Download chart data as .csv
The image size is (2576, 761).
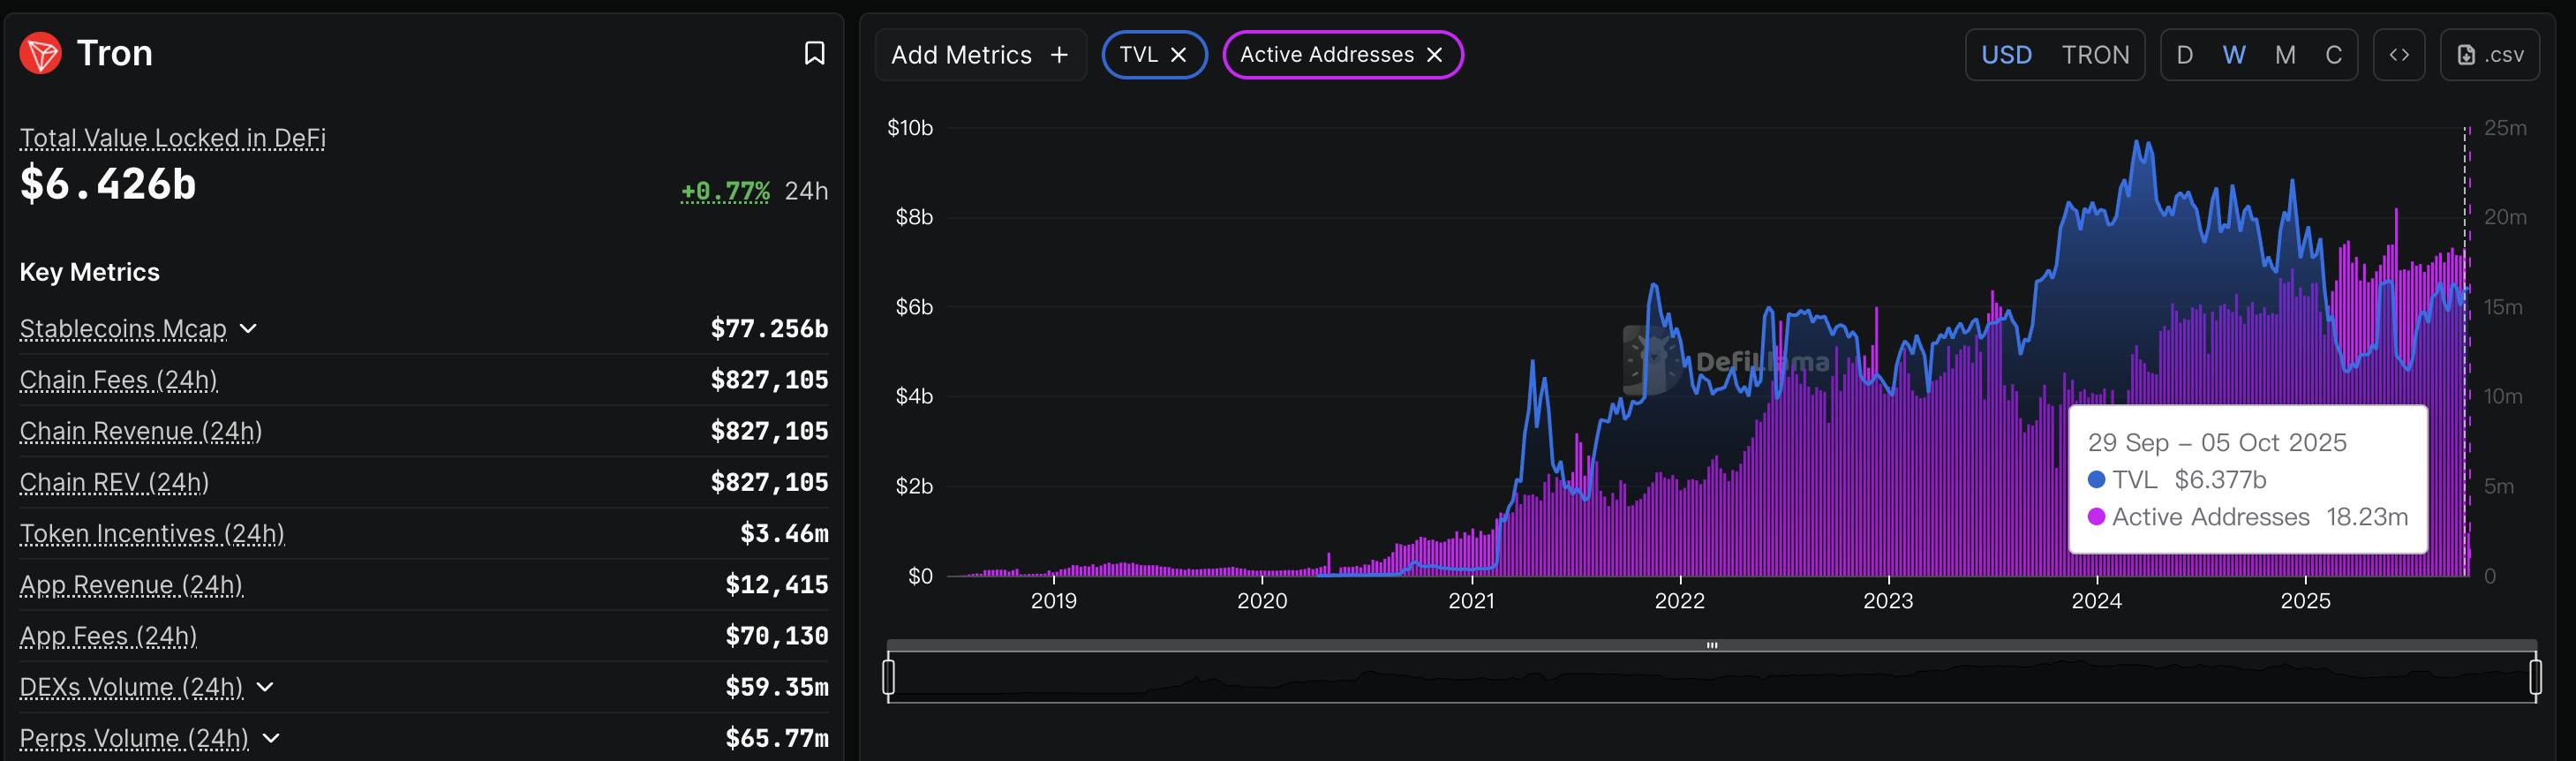tap(2490, 55)
